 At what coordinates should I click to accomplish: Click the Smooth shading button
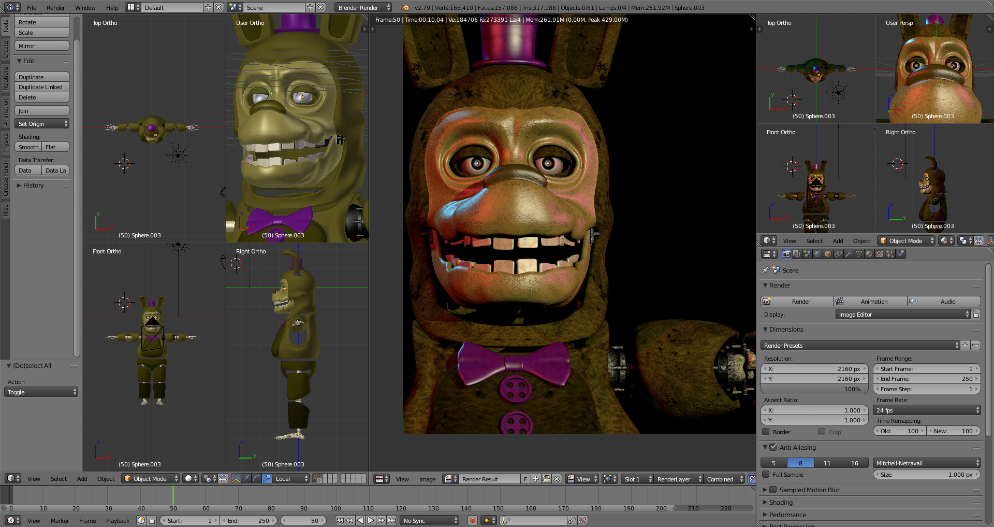coord(28,147)
